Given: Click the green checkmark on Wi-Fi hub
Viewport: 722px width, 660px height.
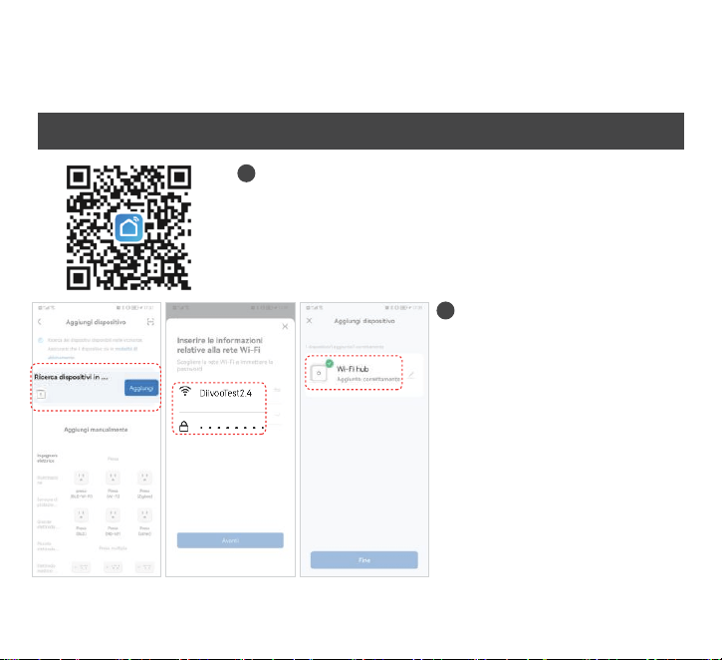Looking at the screenshot, I should pyautogui.click(x=330, y=363).
